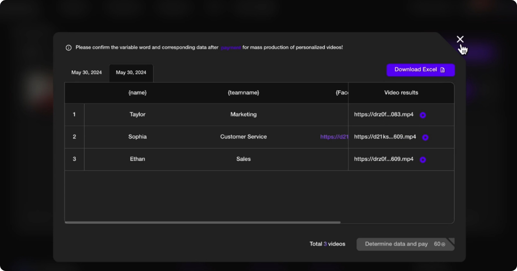
Task: Open the https://d21ks...609.mp4 video link
Action: [x=385, y=137]
